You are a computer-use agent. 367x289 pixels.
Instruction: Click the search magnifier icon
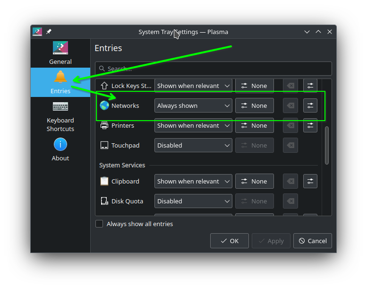pos(102,69)
